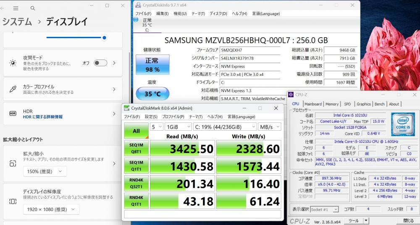Click the Settings search magnifier icon
The width and height of the screenshot is (420, 225).
point(33,8)
